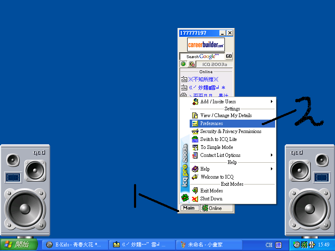Switch to 炒麵 雪 chat taskbar window
The image size is (335, 251).
click(142, 245)
